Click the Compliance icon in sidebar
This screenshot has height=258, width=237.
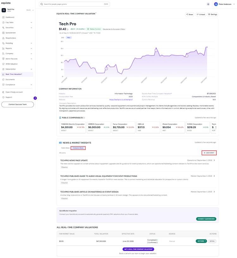(3, 85)
